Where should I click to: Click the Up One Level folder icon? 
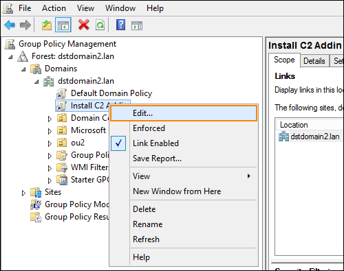click(x=47, y=25)
